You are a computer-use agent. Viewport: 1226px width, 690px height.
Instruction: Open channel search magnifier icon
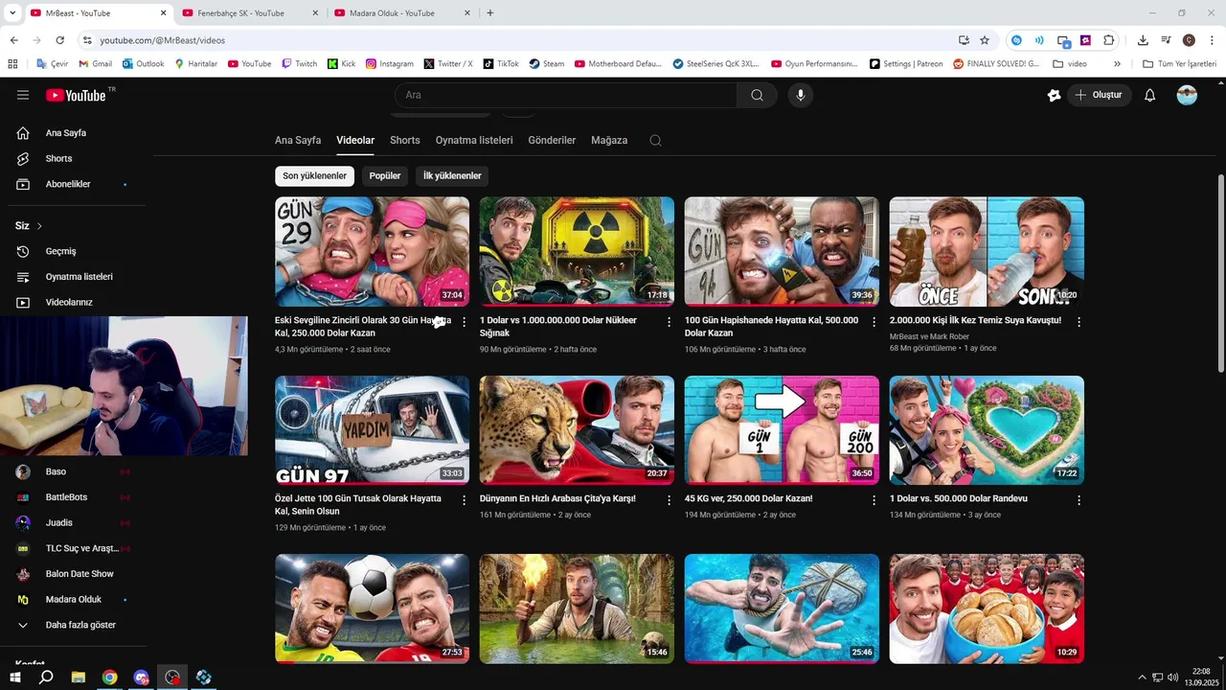(x=655, y=140)
